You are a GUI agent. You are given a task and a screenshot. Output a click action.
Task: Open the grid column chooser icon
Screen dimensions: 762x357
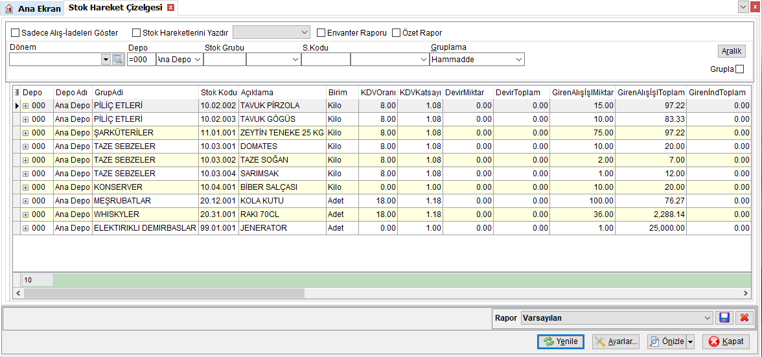tap(17, 92)
